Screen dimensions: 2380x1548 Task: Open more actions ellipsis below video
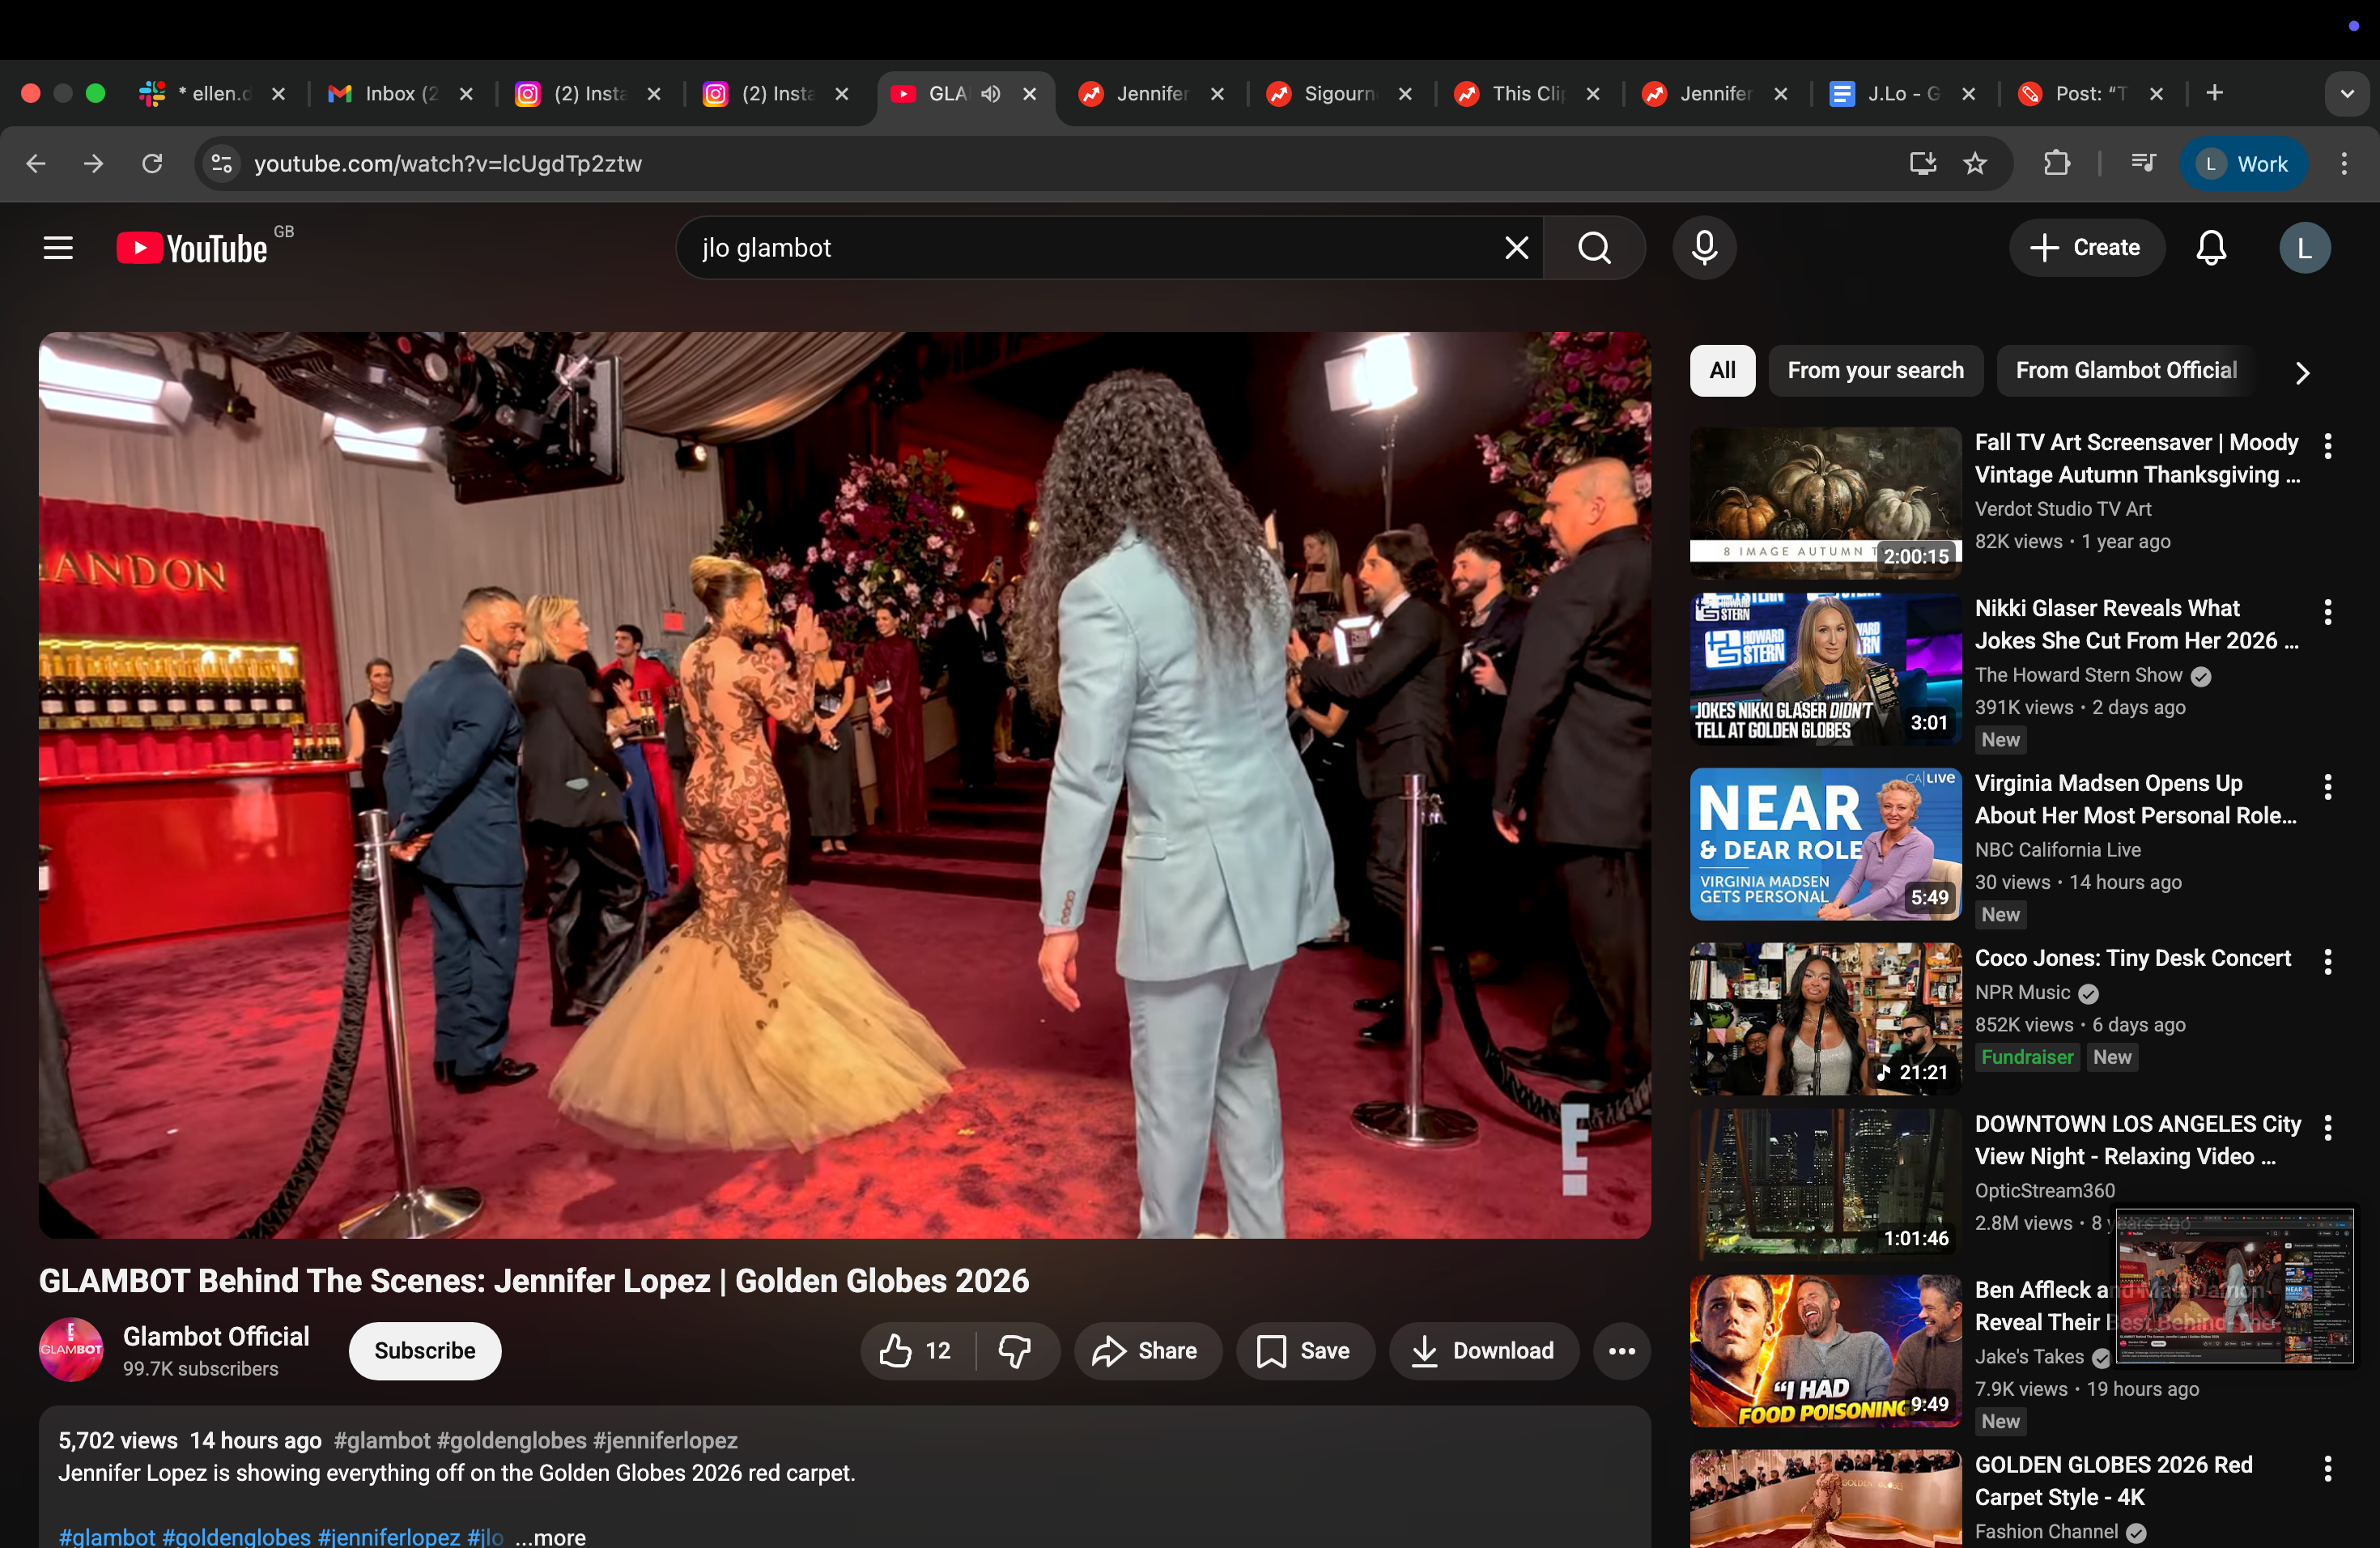[x=1621, y=1351]
